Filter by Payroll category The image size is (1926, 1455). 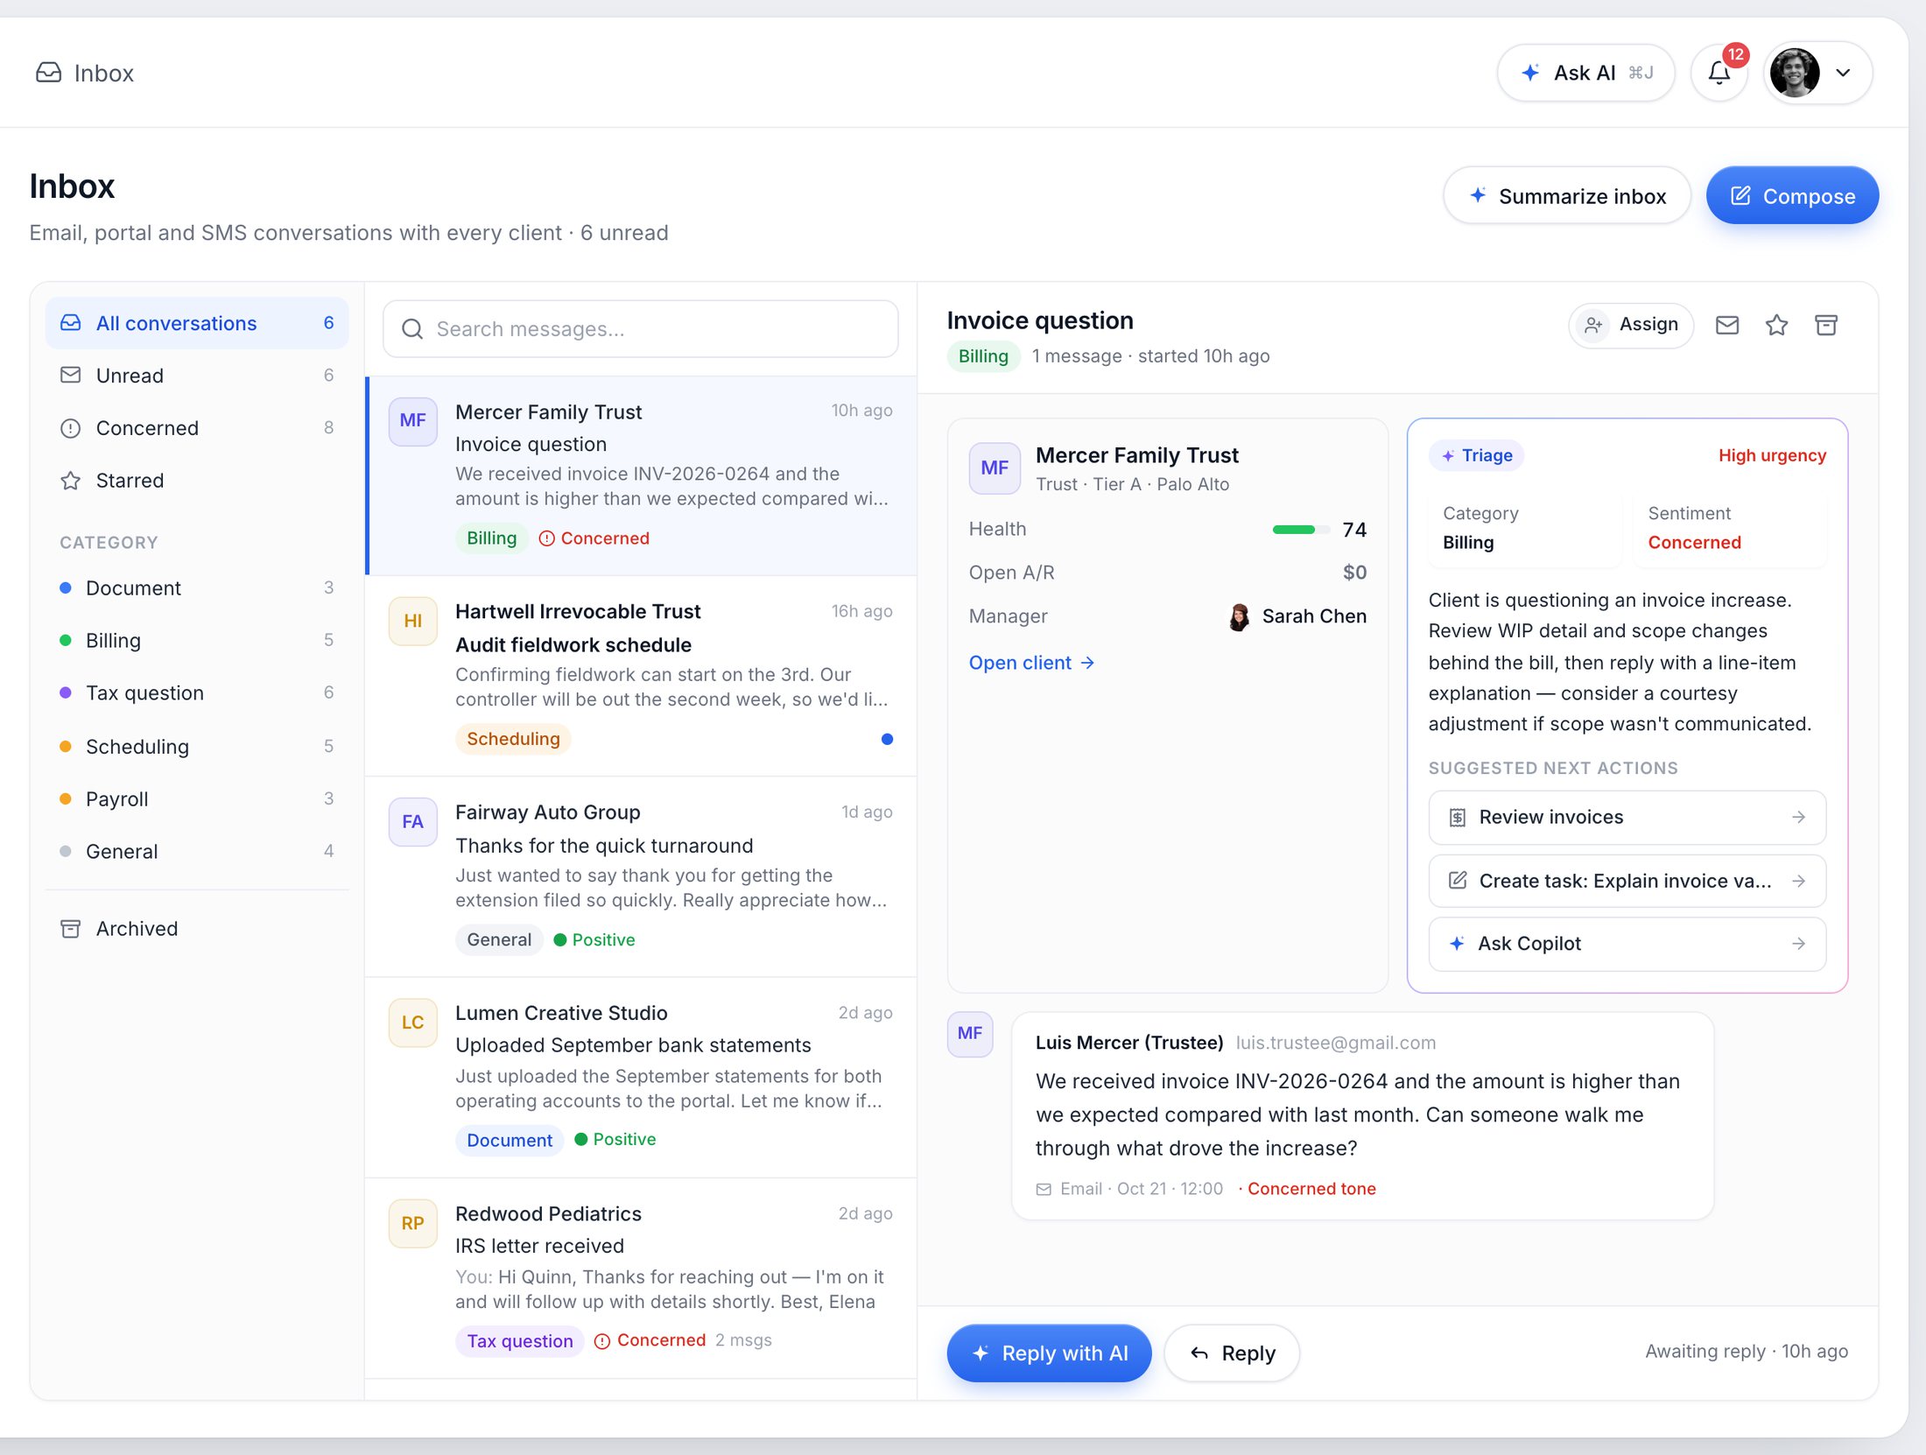pyautogui.click(x=197, y=799)
